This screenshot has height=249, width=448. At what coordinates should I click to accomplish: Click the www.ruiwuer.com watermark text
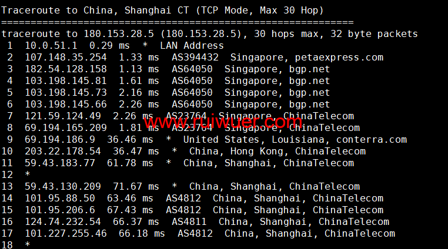(x=219, y=122)
